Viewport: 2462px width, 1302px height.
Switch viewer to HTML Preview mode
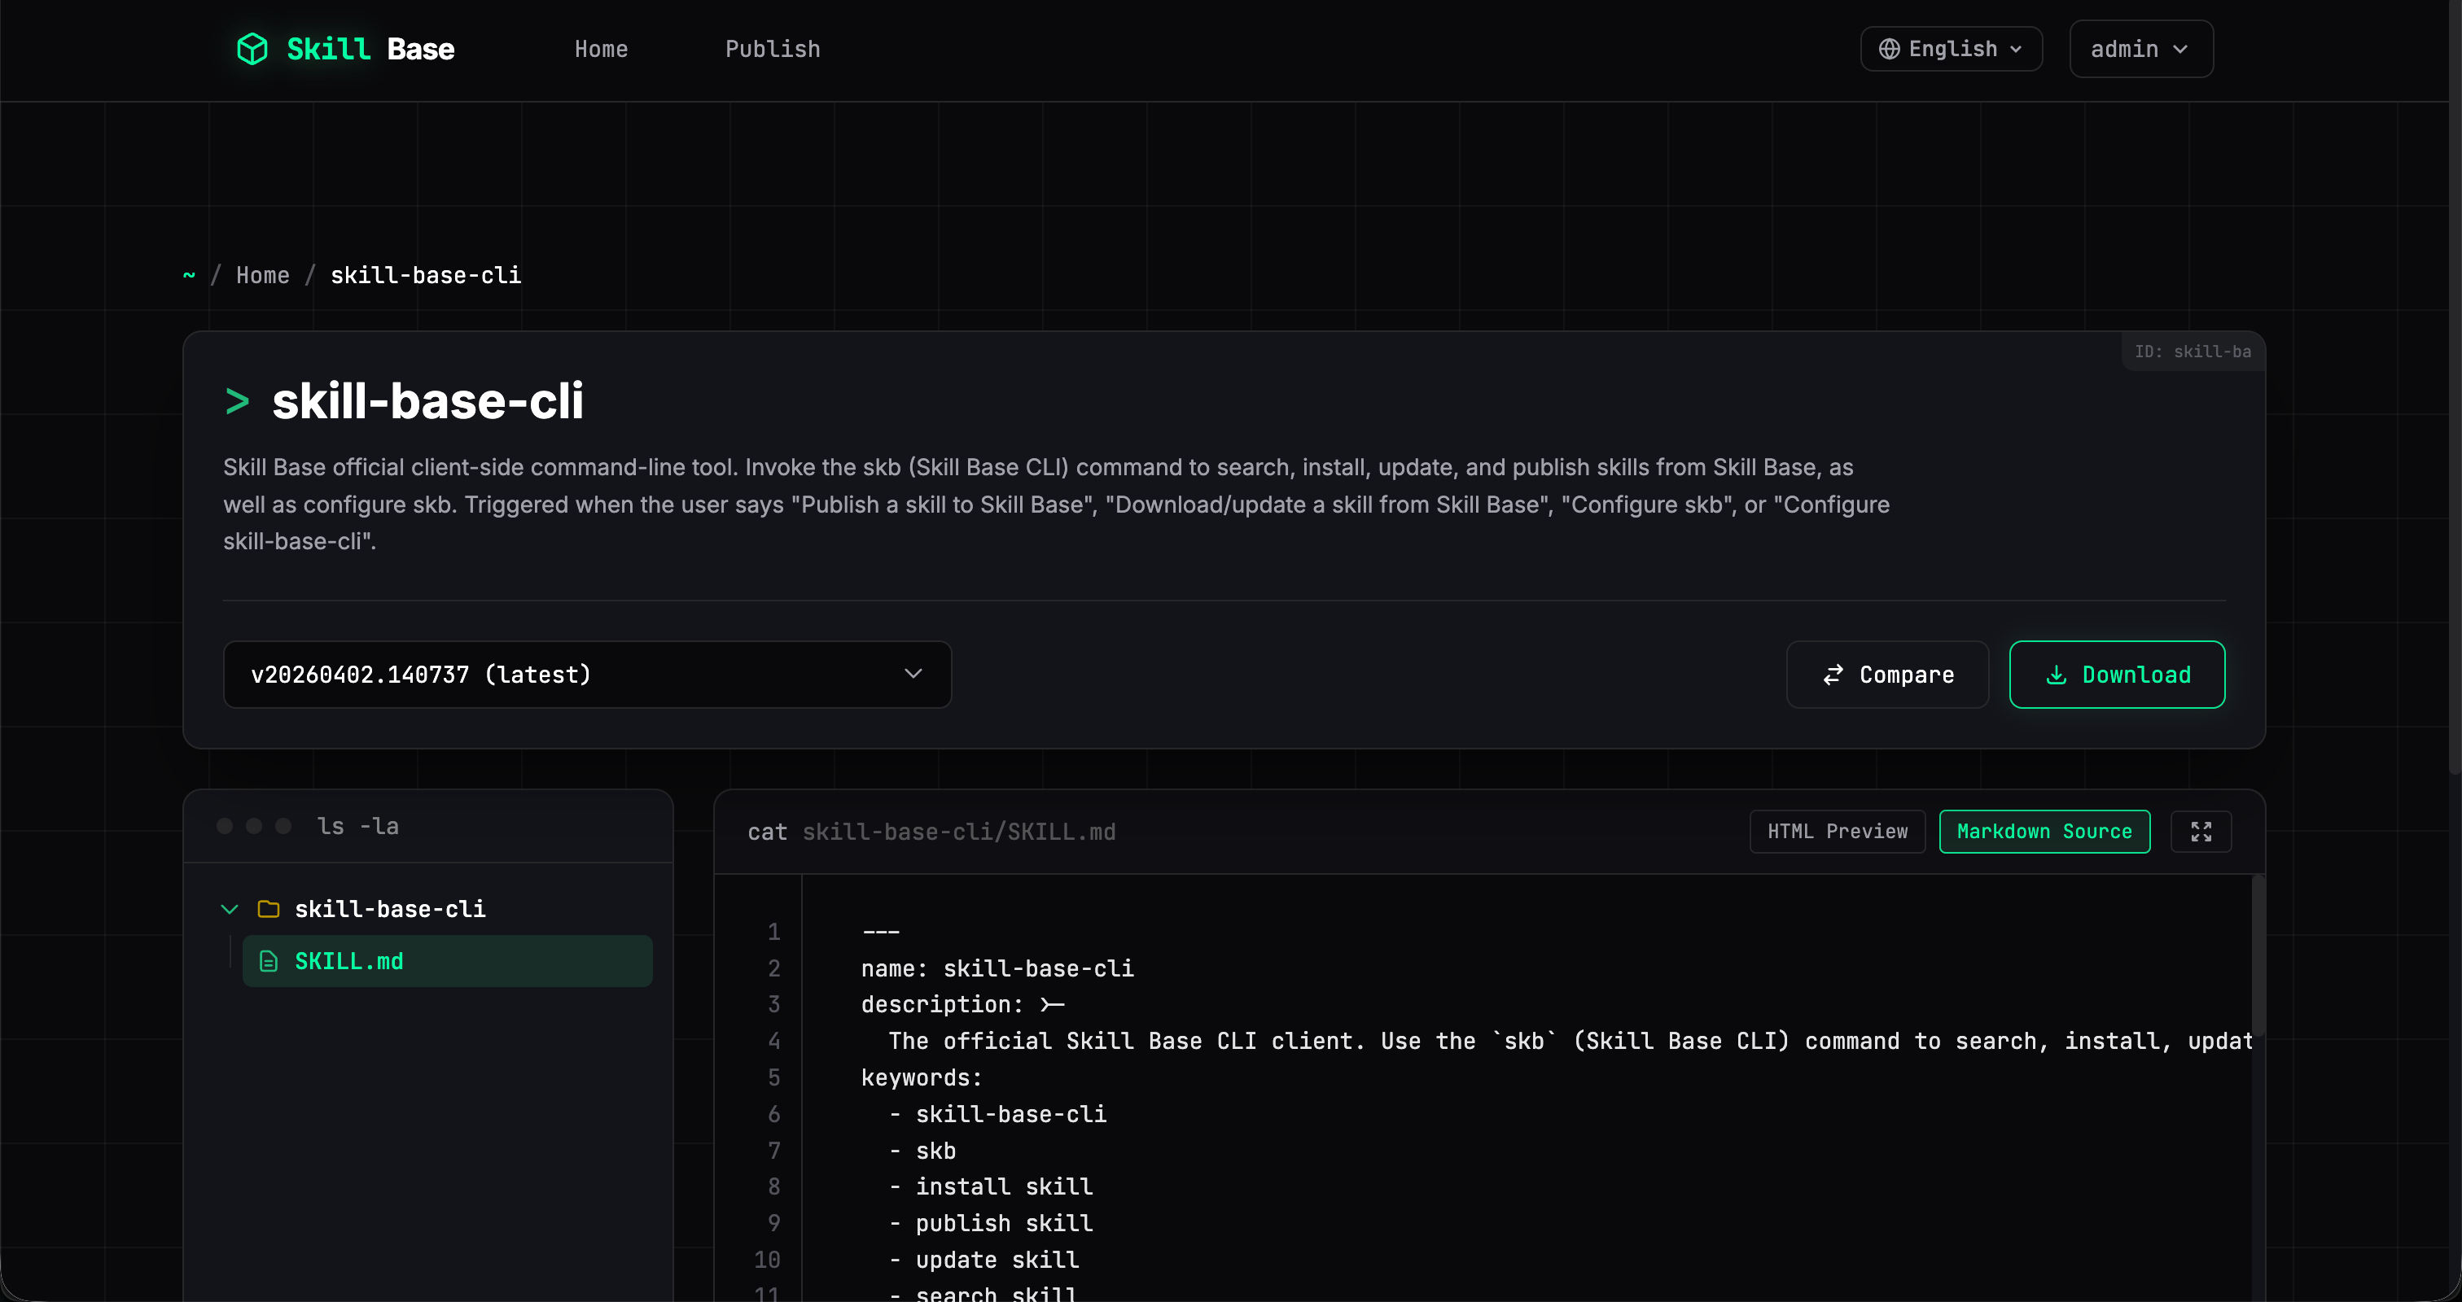pyautogui.click(x=1836, y=831)
